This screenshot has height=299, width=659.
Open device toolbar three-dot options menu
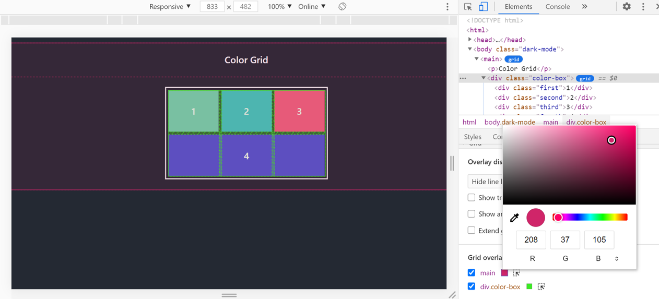[448, 7]
